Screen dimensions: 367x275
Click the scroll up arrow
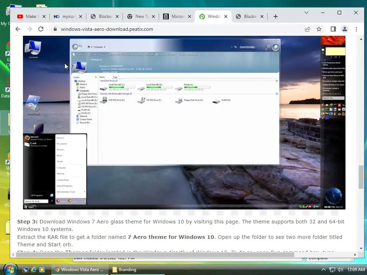[x=361, y=39]
